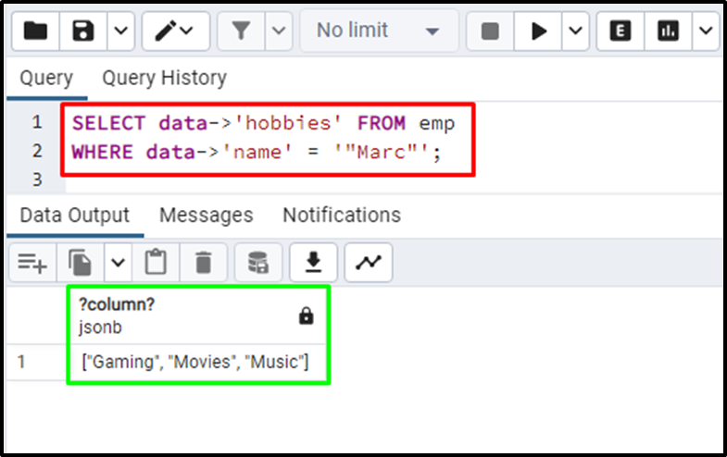Screen dimensions: 727x457
Task: Expand the save options dropdown arrow
Action: 121,31
